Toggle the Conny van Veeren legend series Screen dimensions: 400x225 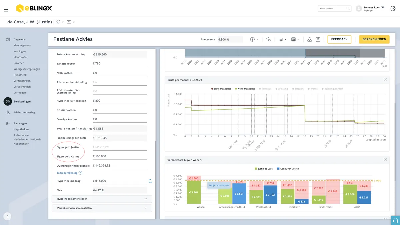pos(288,169)
